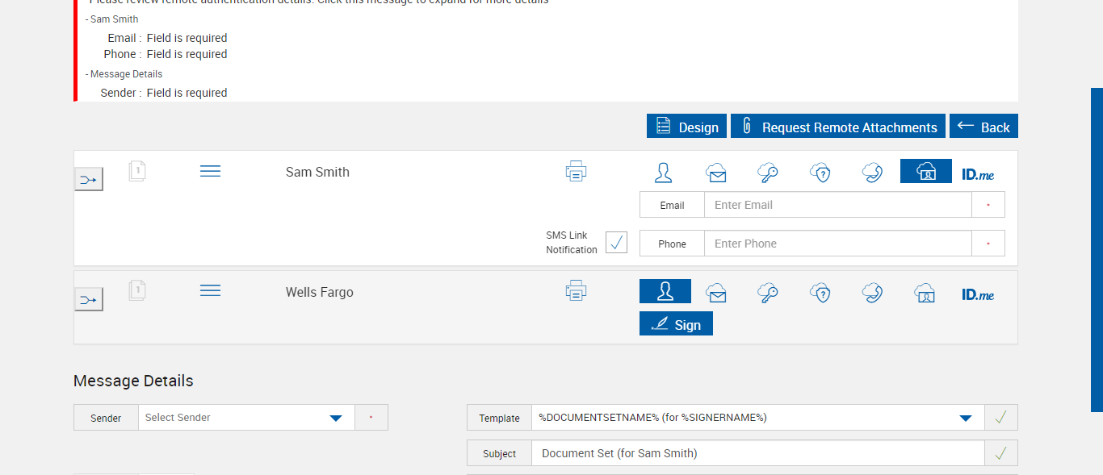Viewport: 1103px width, 475px height.
Task: Click the Design button
Action: click(x=686, y=127)
